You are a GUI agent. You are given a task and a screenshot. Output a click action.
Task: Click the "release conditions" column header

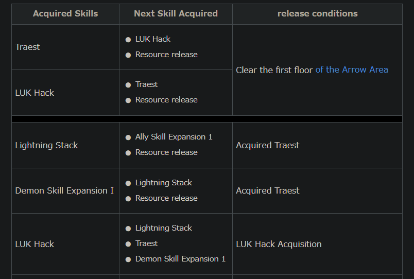click(317, 14)
